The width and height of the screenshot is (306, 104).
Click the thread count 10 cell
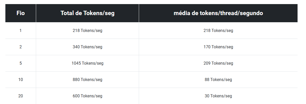coord(20,80)
